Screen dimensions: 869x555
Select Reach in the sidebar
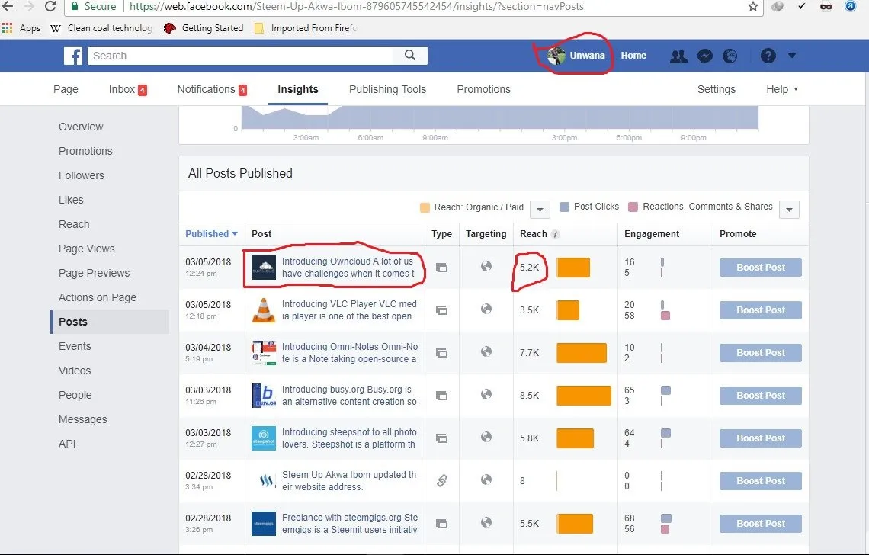pos(74,224)
